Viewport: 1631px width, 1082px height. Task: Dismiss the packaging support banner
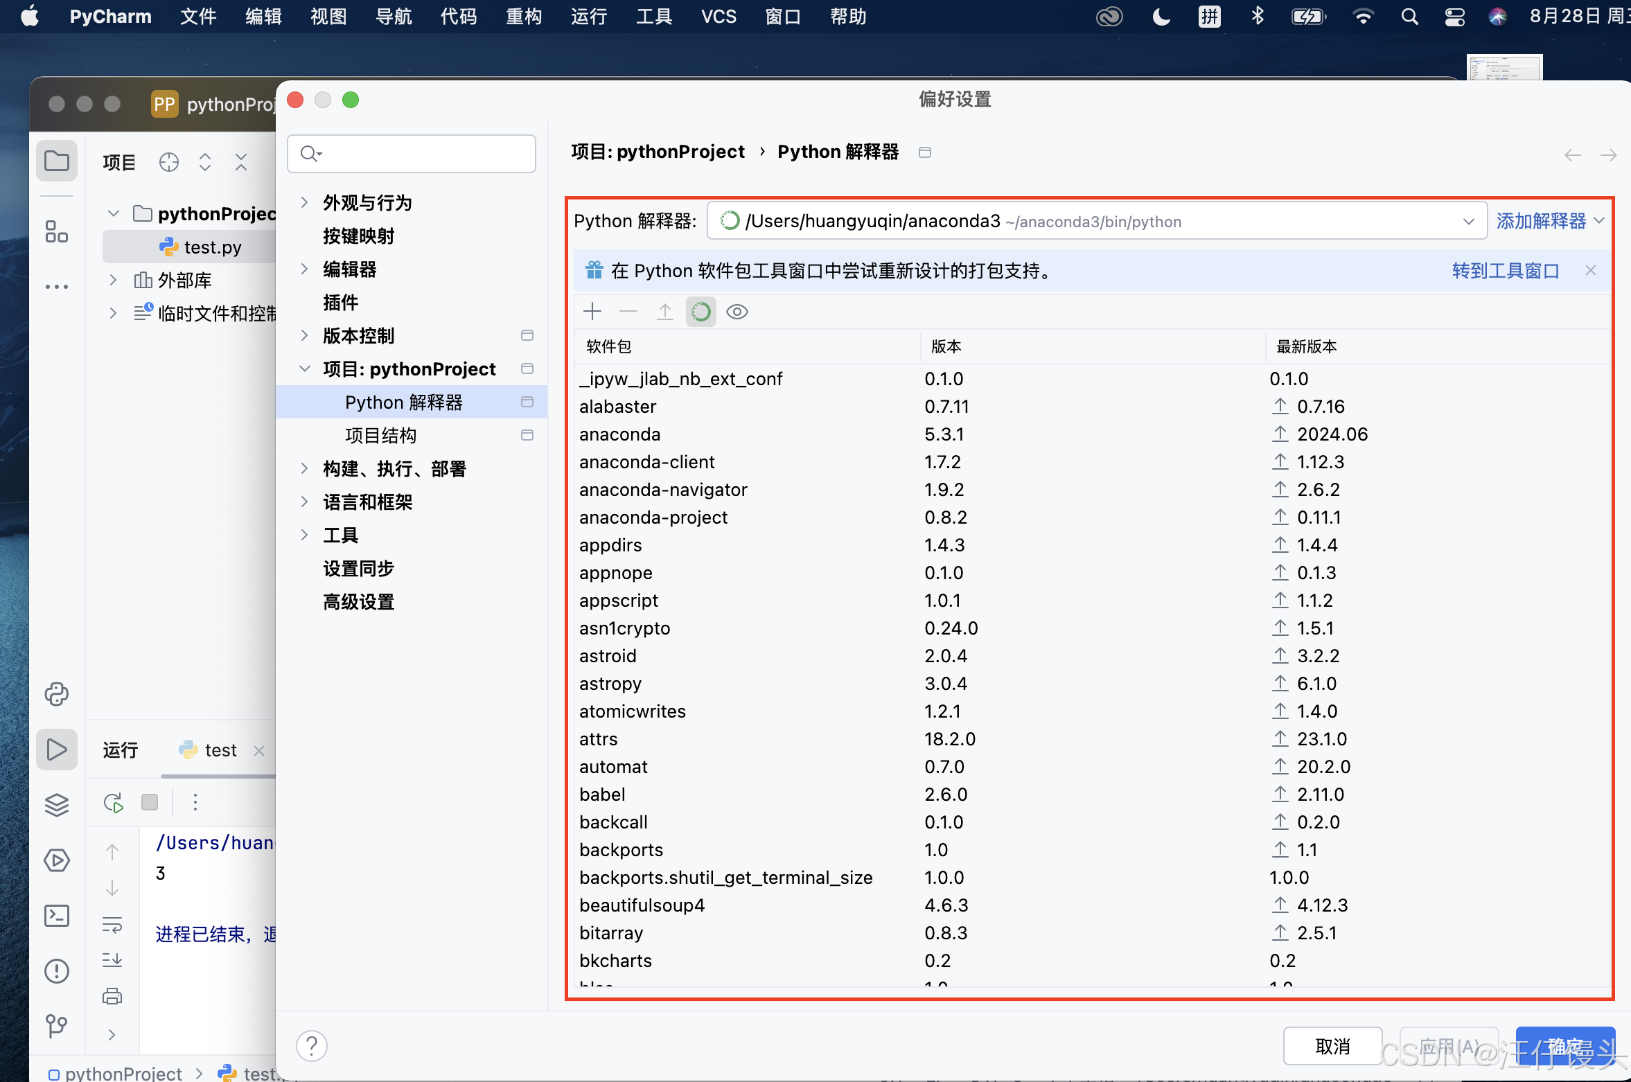[1591, 271]
